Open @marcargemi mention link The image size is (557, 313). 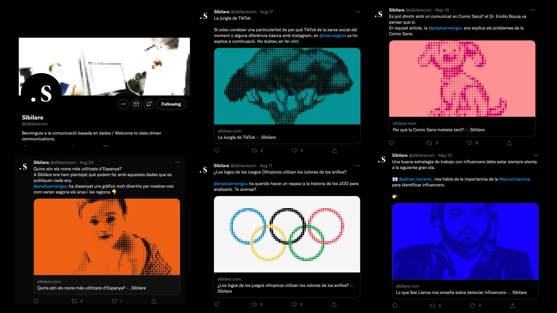tap(332, 36)
